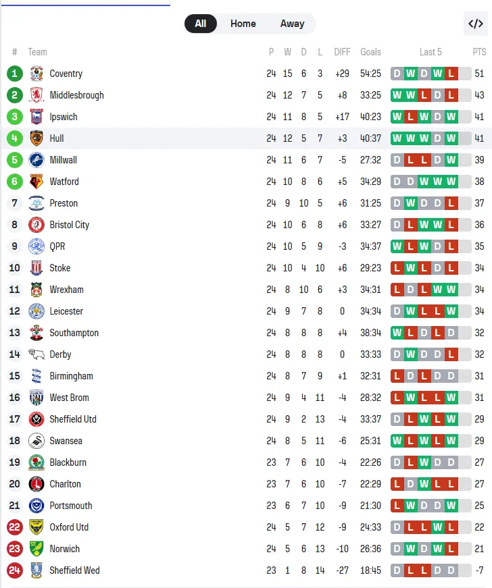This screenshot has width=492, height=588.
Task: Open the Ipswich team link
Action: (64, 117)
